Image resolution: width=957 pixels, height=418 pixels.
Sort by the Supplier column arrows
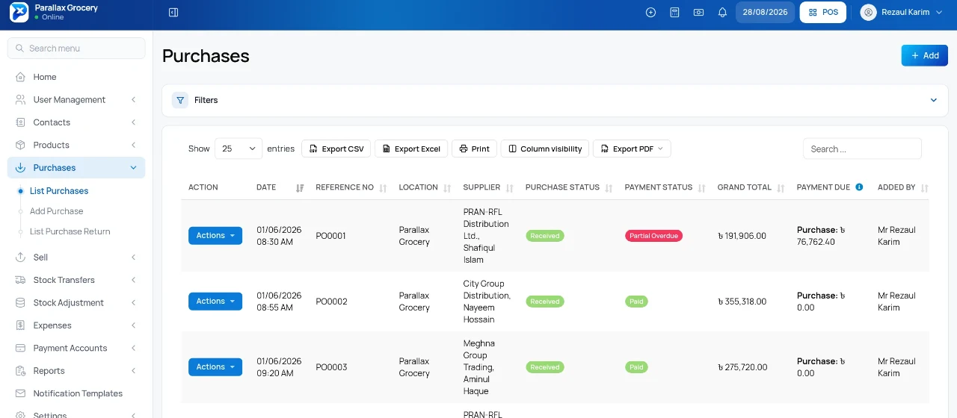[510, 188]
